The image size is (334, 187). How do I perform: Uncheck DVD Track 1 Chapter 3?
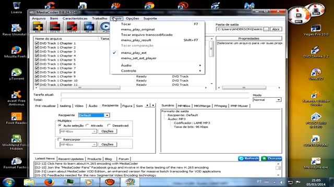pos(37,51)
